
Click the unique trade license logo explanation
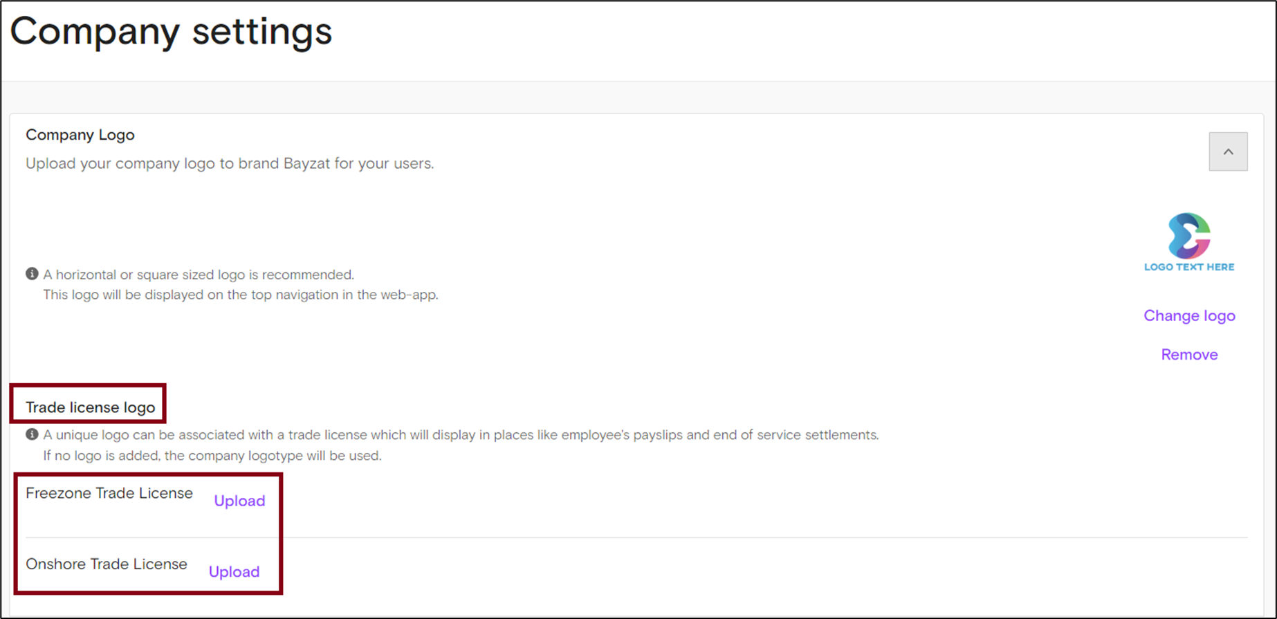coord(461,435)
